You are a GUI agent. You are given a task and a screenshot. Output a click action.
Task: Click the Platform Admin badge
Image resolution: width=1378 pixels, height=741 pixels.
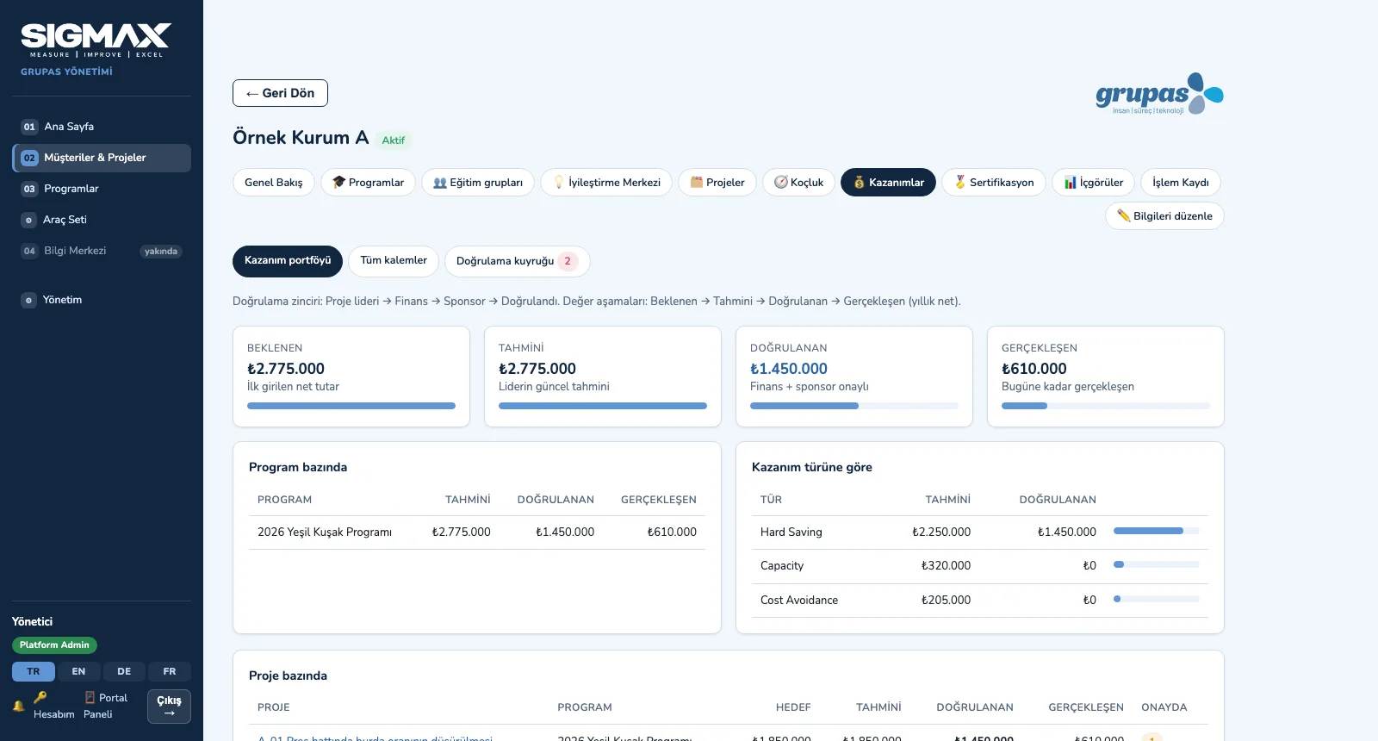click(x=54, y=645)
